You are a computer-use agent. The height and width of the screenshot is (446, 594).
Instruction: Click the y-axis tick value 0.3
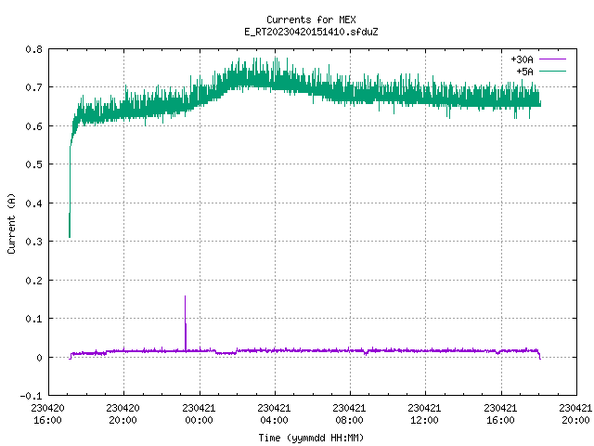tap(34, 242)
